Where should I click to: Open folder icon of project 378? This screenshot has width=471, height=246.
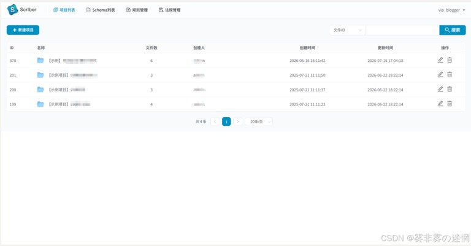point(40,60)
